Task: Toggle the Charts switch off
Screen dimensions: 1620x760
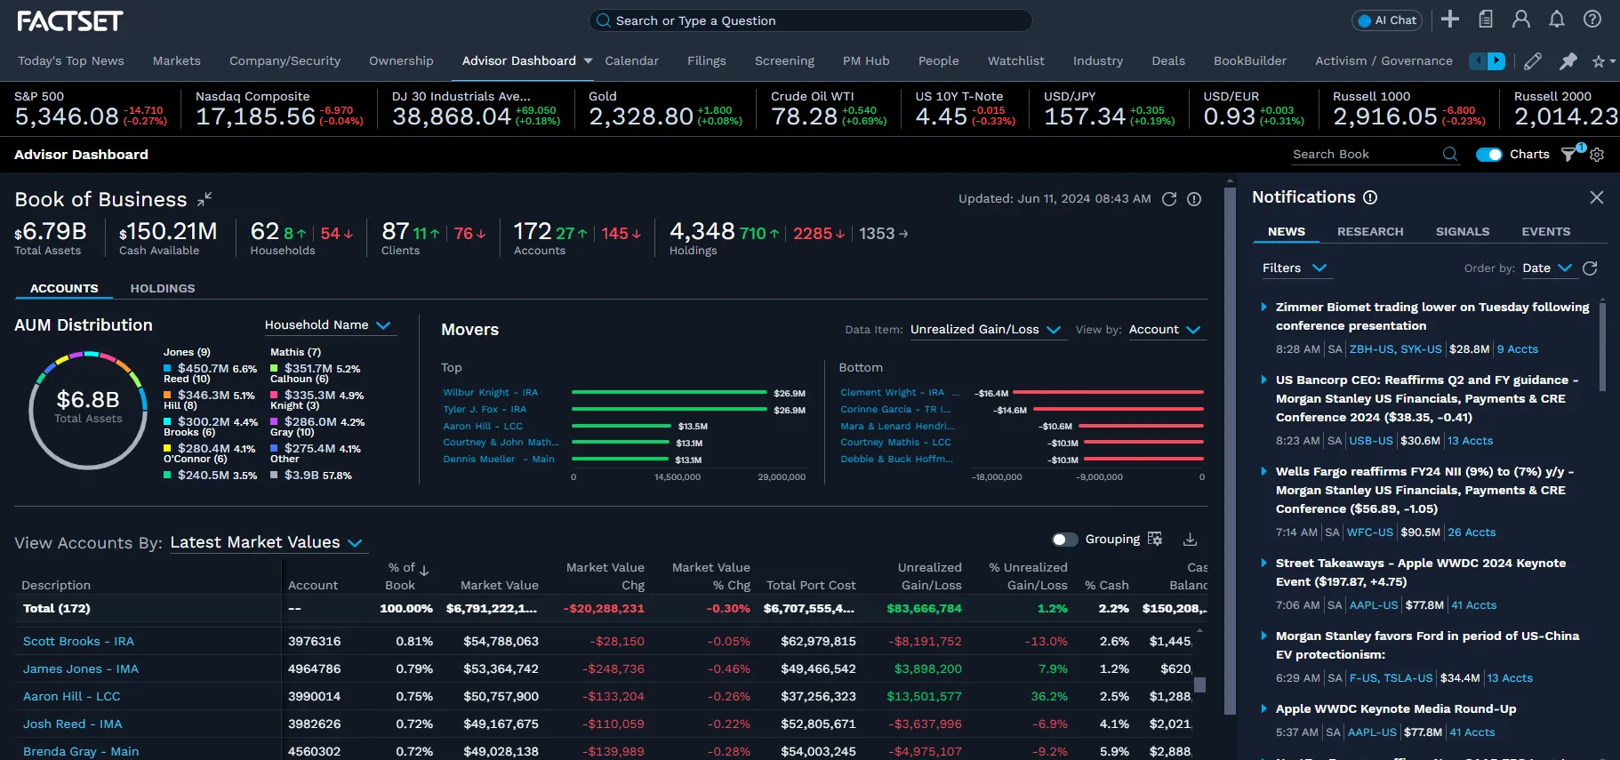Action: coord(1488,155)
